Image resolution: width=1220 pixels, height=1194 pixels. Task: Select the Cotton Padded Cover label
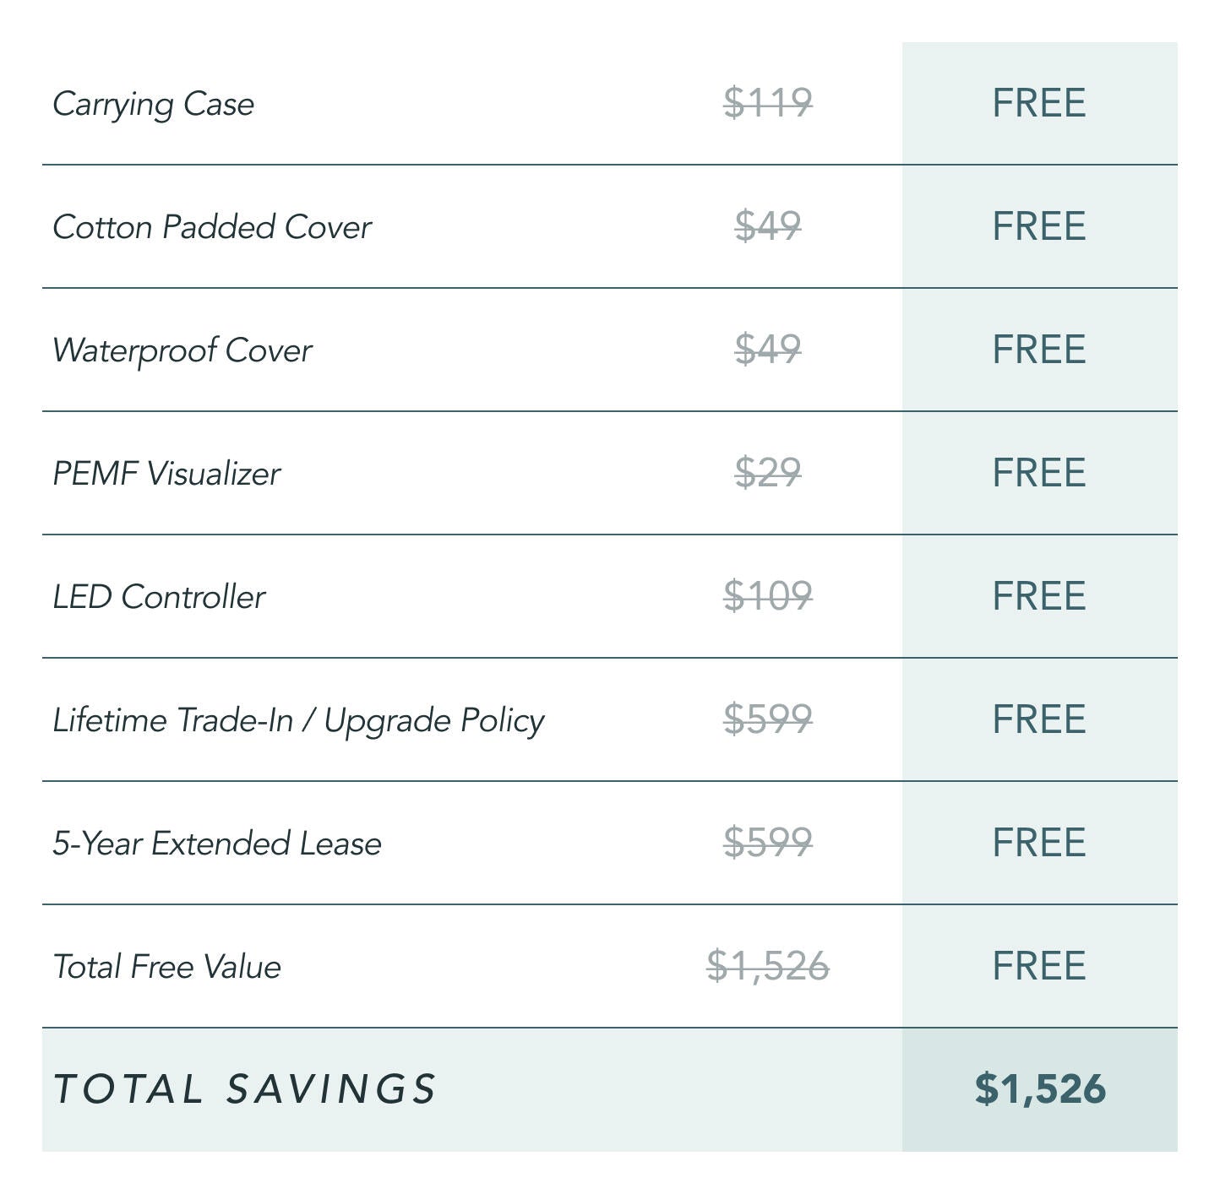pos(212,227)
